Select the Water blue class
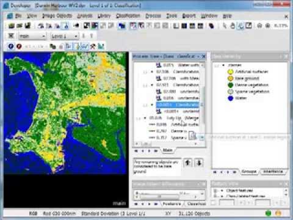 [x=237, y=98]
